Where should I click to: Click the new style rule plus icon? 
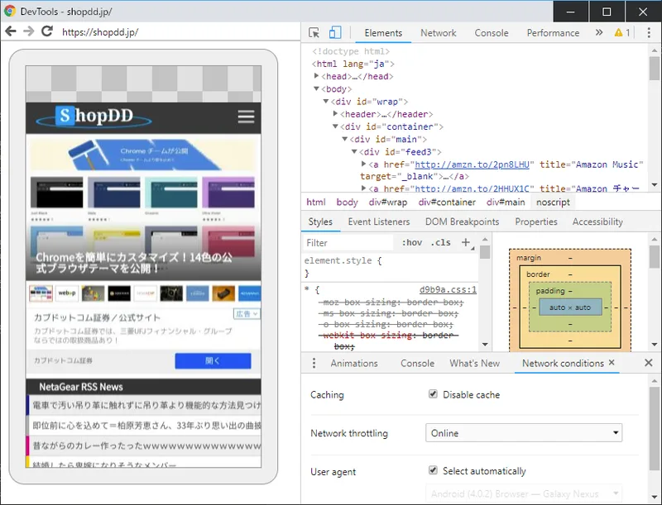point(465,243)
